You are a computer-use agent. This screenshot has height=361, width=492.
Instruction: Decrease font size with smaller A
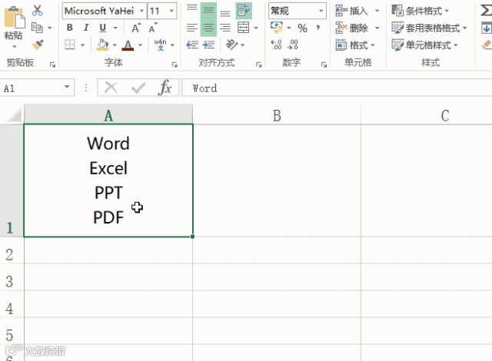(153, 28)
